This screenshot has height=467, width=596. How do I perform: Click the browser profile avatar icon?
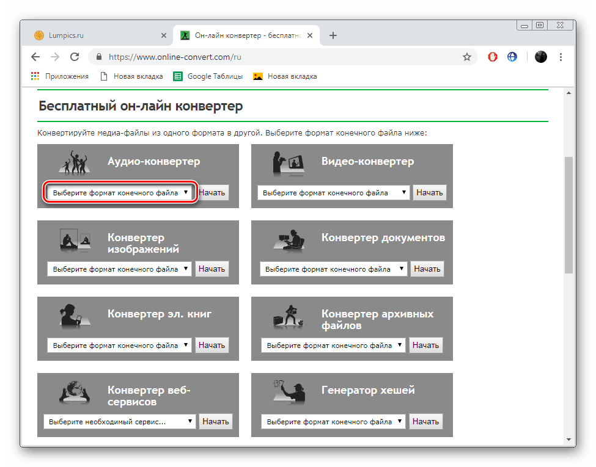(541, 57)
